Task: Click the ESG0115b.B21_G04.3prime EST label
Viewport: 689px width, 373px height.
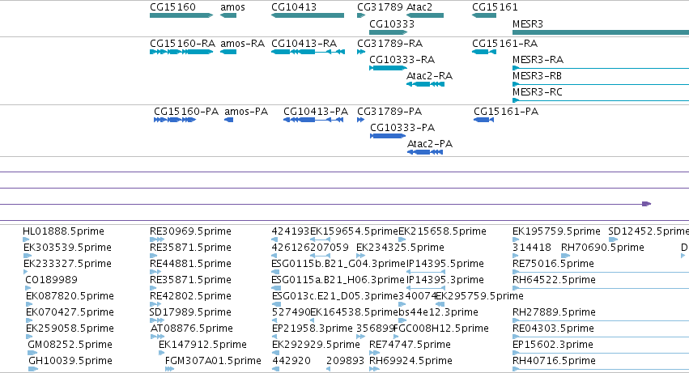Action: pyautogui.click(x=338, y=264)
